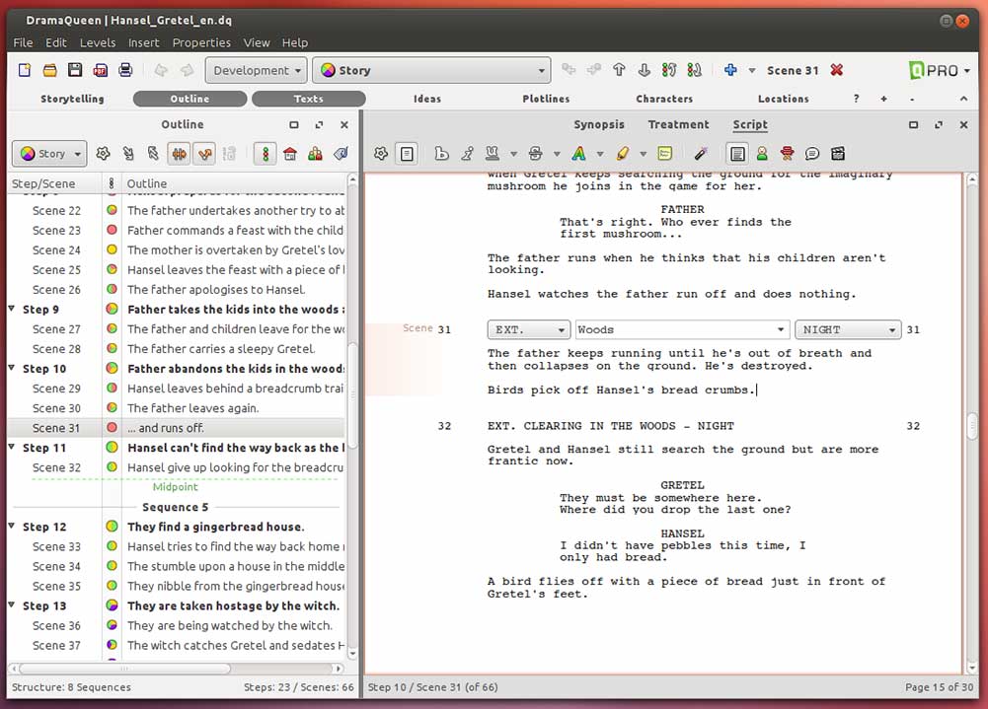Toggle the traffic light indicator button
This screenshot has height=709, width=988.
265,154
